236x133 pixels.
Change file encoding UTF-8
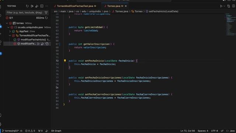tap(214, 131)
